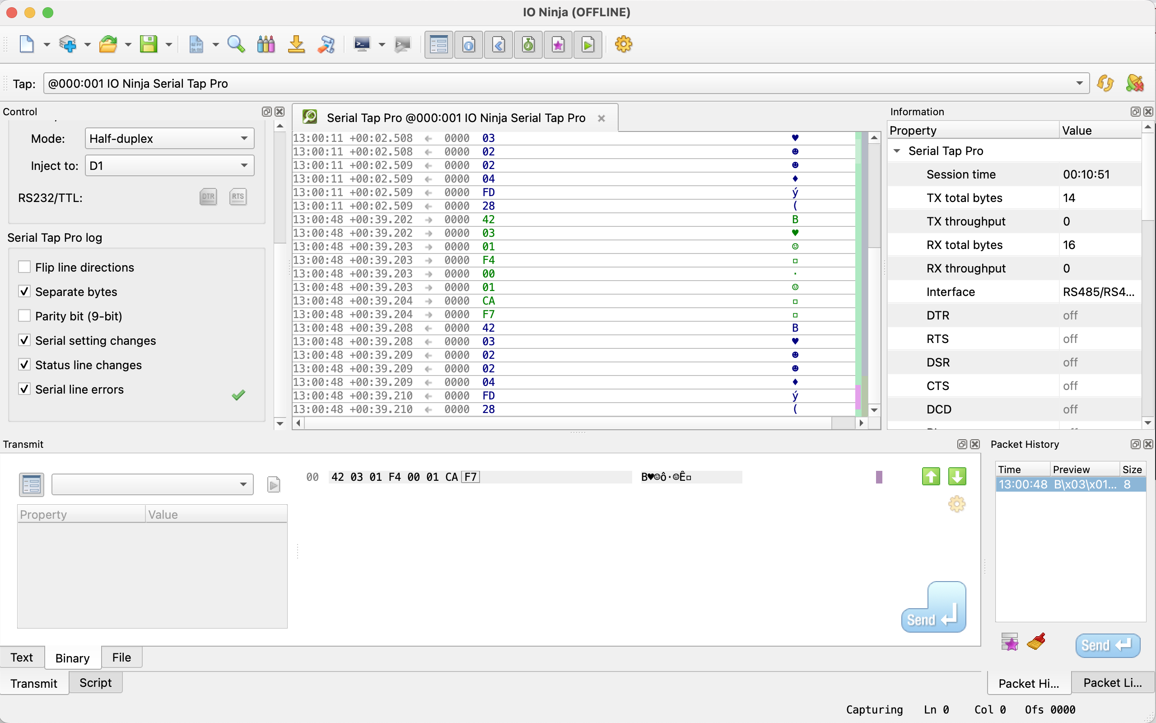1156x723 pixels.
Task: Click the capture start icon beside Tap
Action: [1134, 83]
